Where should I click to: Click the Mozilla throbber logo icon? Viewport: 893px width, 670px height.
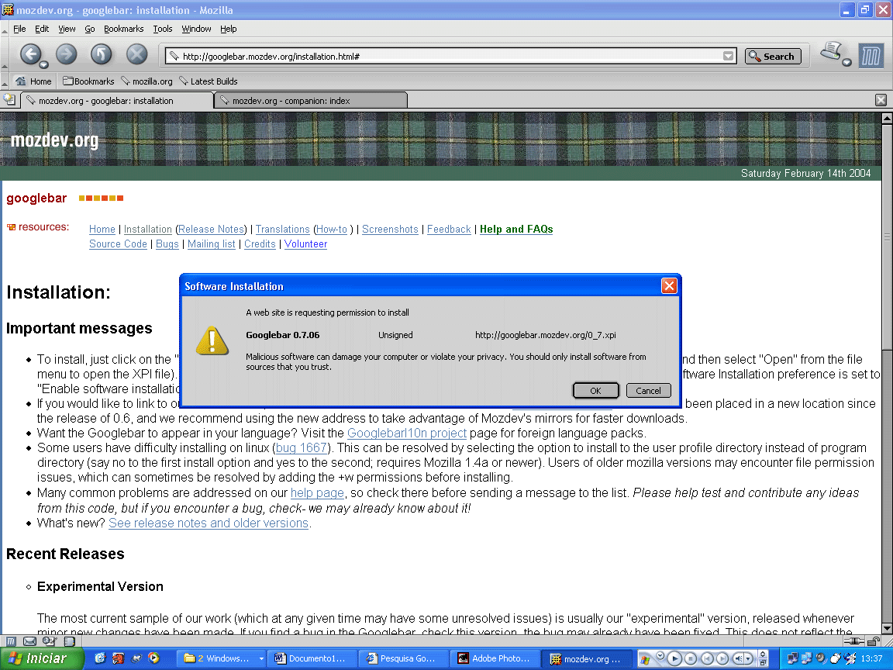pos(871,56)
